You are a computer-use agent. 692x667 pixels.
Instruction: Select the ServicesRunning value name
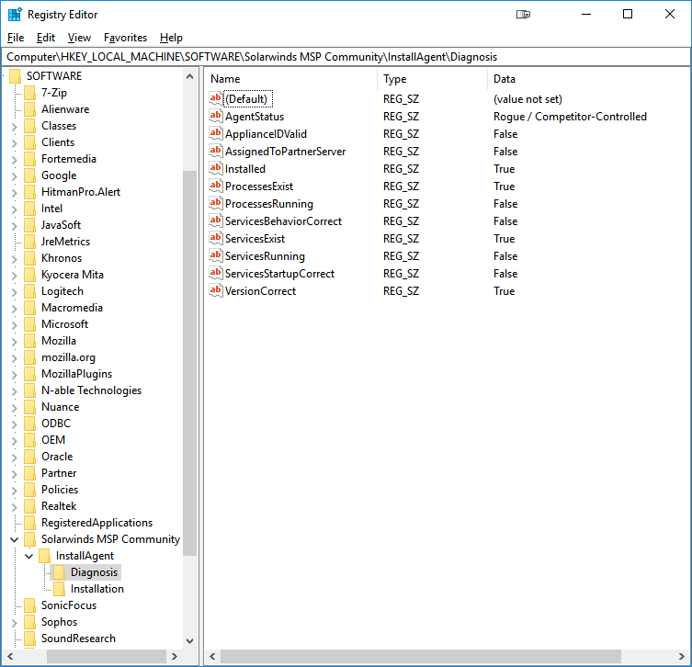(x=265, y=256)
